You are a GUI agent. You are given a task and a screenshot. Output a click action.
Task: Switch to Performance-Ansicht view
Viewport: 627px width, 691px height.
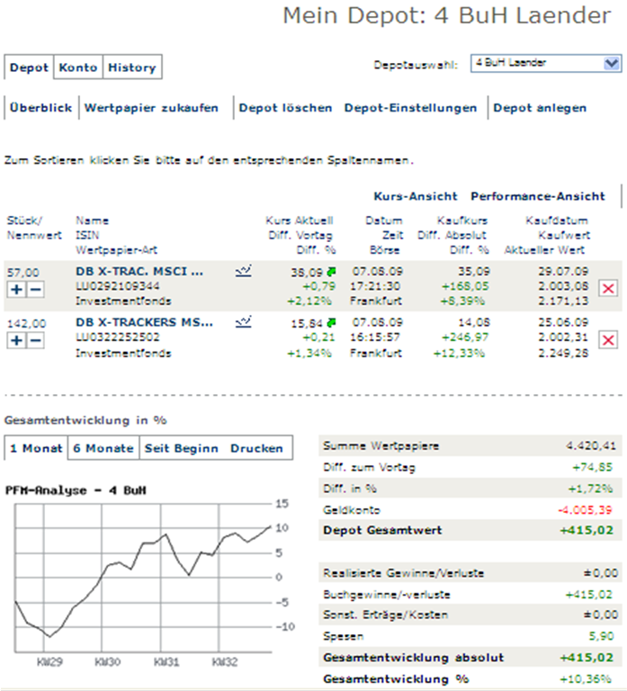tap(538, 196)
